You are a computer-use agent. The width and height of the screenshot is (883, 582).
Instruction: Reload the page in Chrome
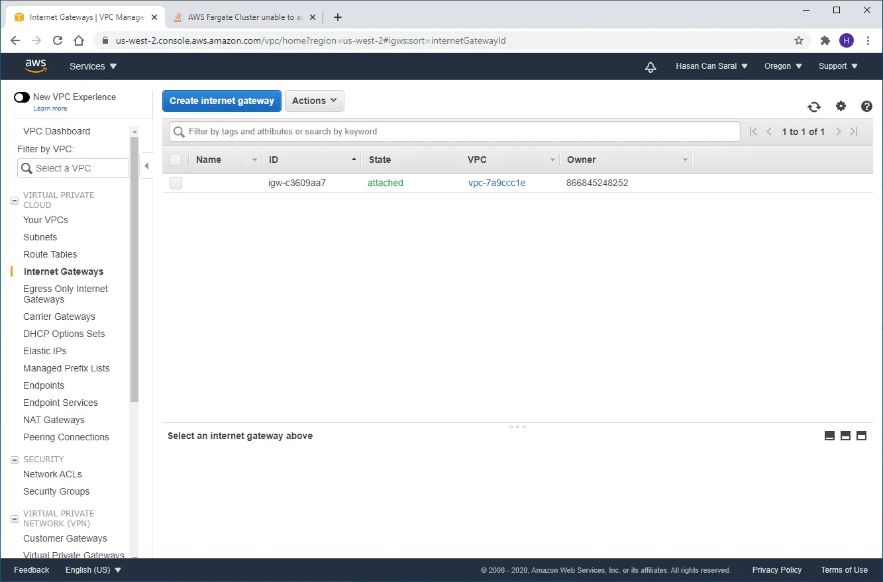pos(58,40)
